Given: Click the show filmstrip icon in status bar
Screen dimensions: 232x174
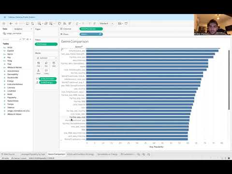Looking at the screenshot, I should point(225,158).
